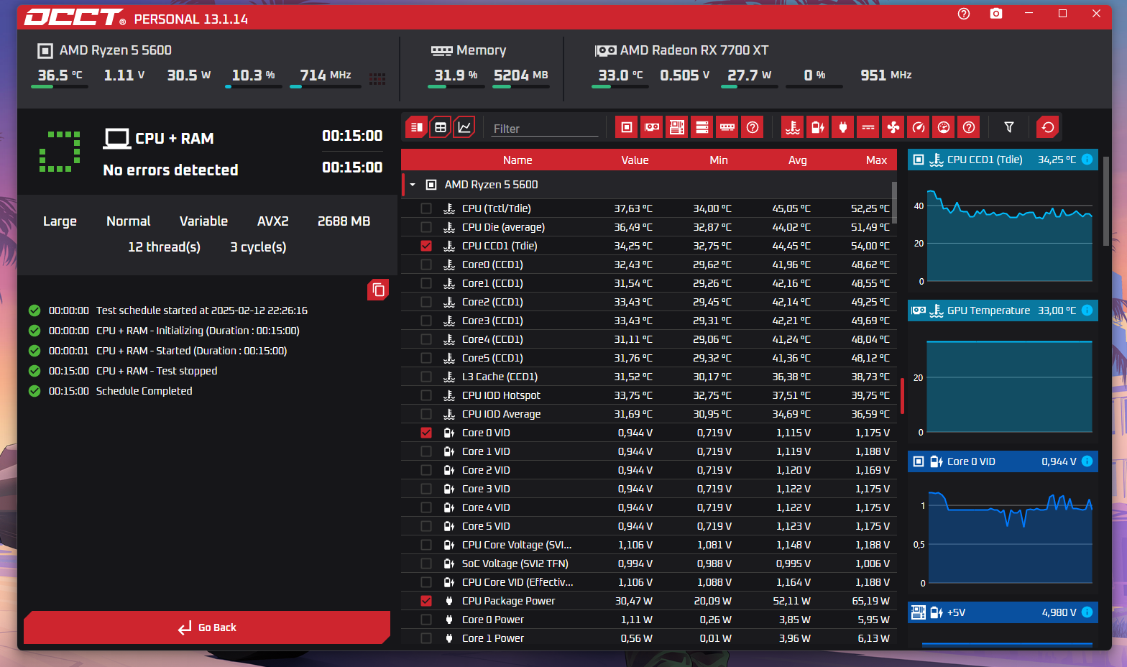Screen dimensions: 1127x667
Task: Sort the table by the Max column
Action: [876, 160]
